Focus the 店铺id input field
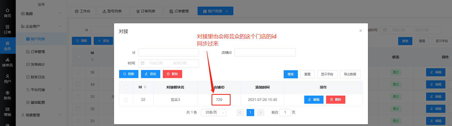The image size is (452, 126). 265,52
